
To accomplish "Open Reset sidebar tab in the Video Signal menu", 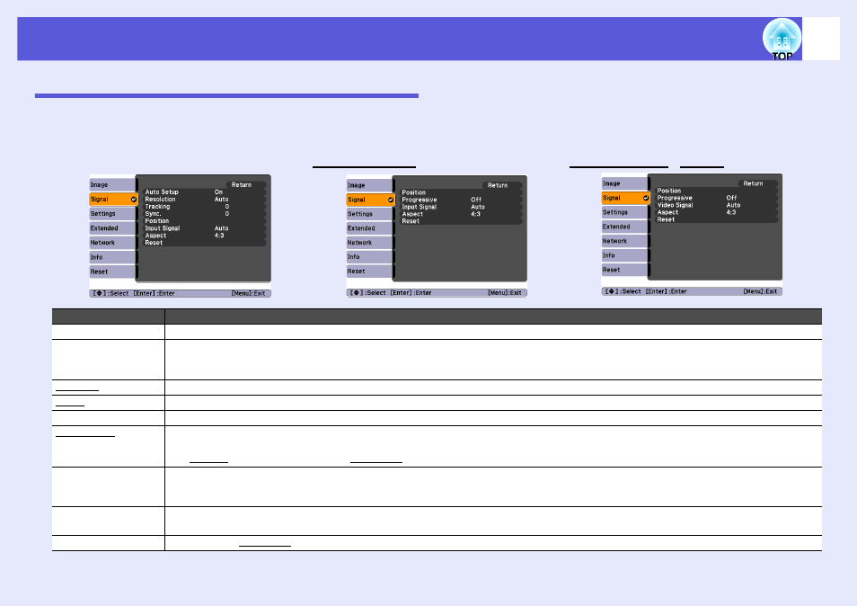I will pyautogui.click(x=624, y=271).
